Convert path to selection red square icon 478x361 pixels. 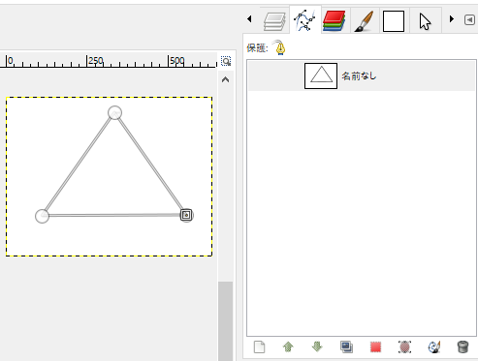pos(375,347)
